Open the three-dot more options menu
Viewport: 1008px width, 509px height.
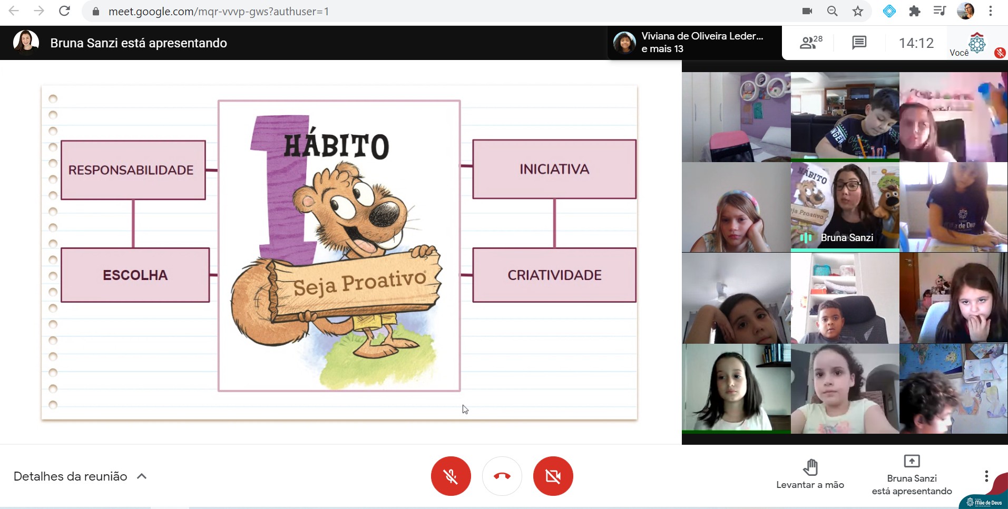(x=986, y=476)
